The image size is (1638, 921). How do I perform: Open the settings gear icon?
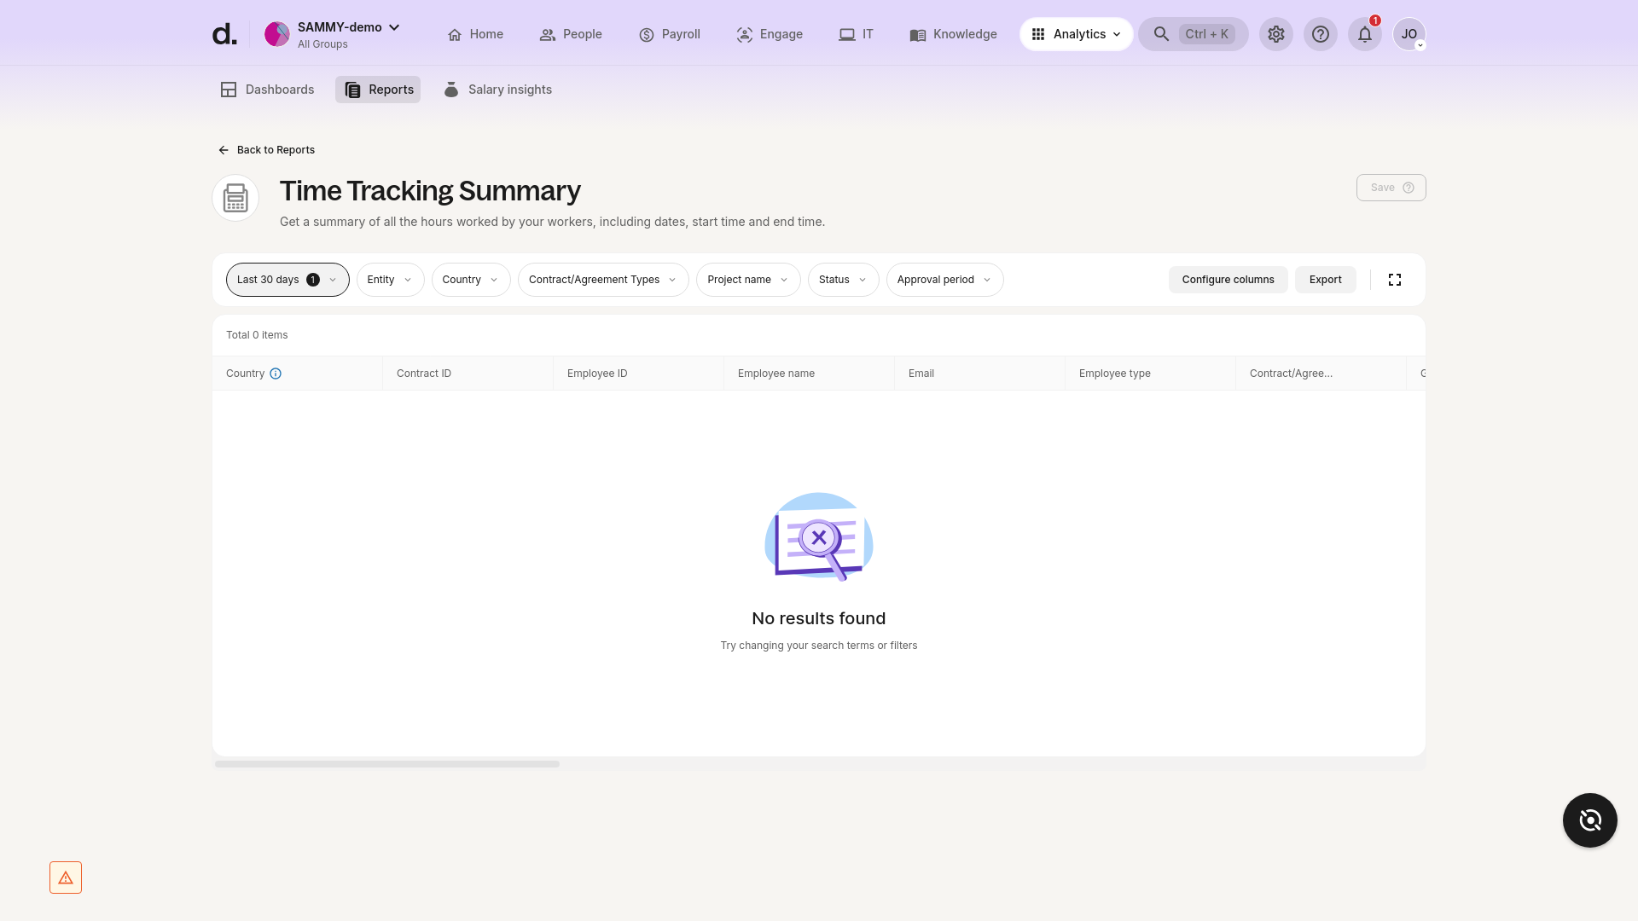[x=1276, y=34]
